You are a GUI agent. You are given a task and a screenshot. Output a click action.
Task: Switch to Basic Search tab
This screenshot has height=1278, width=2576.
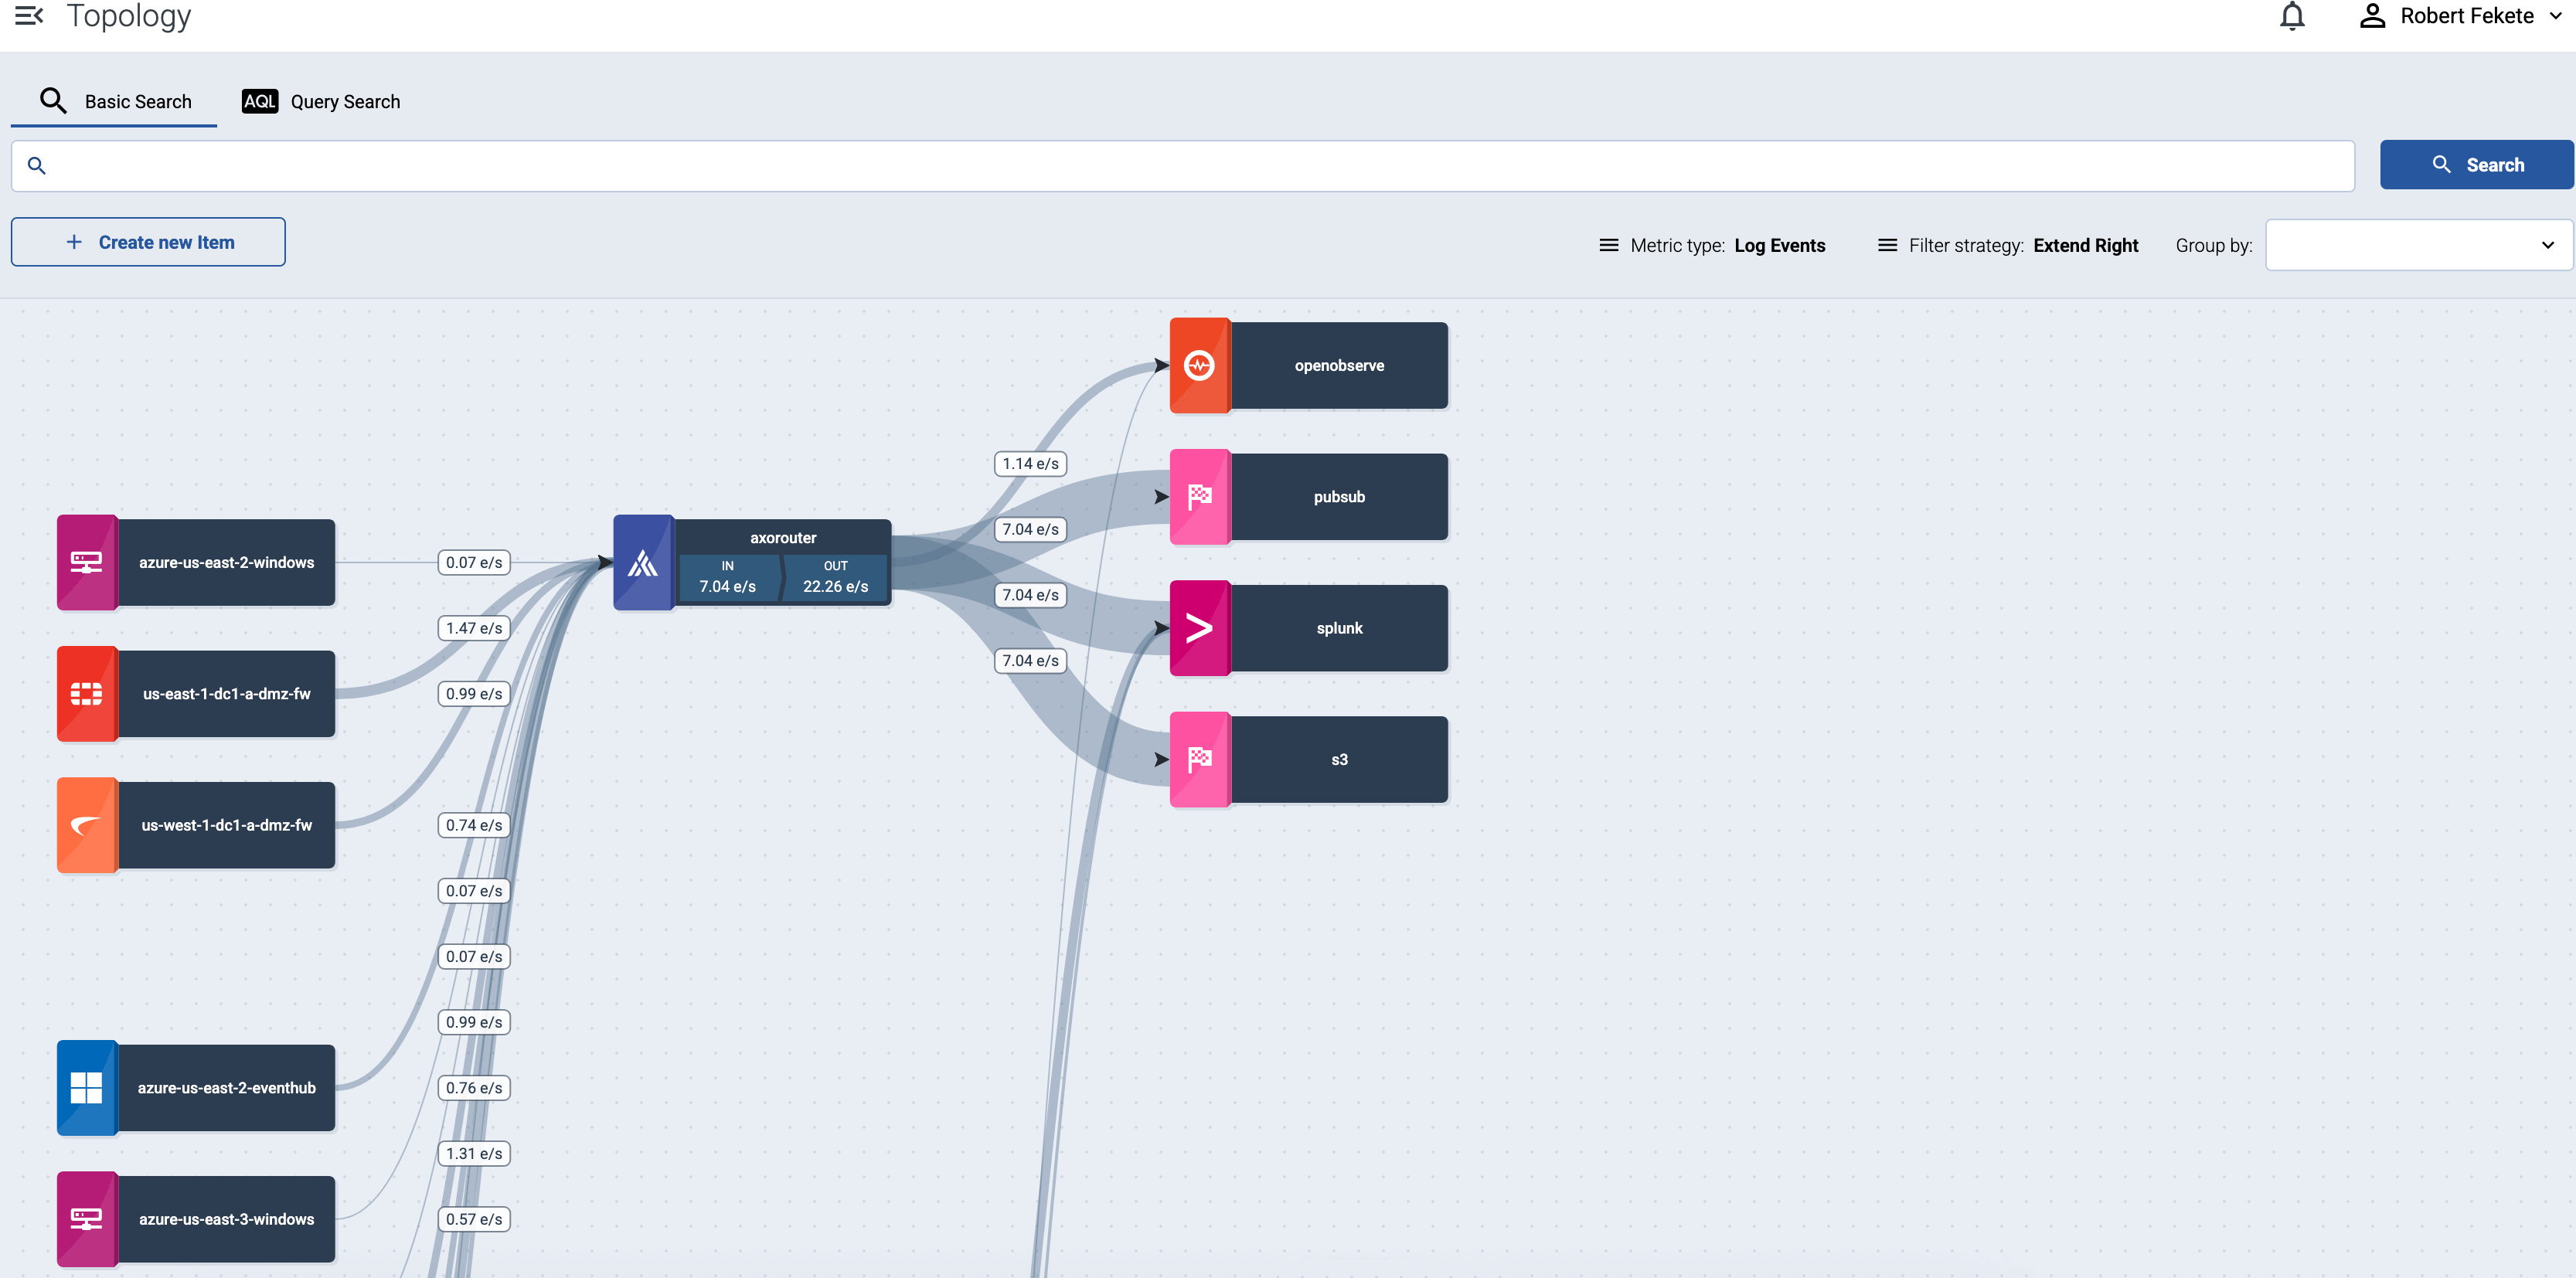[x=114, y=101]
